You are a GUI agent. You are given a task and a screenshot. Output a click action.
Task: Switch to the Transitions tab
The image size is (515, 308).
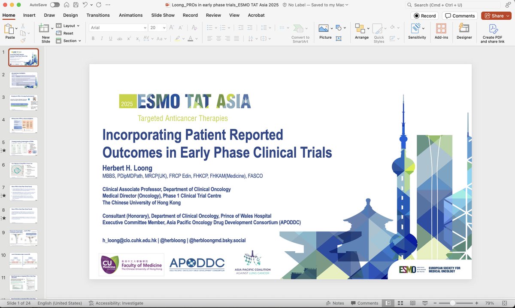click(98, 15)
